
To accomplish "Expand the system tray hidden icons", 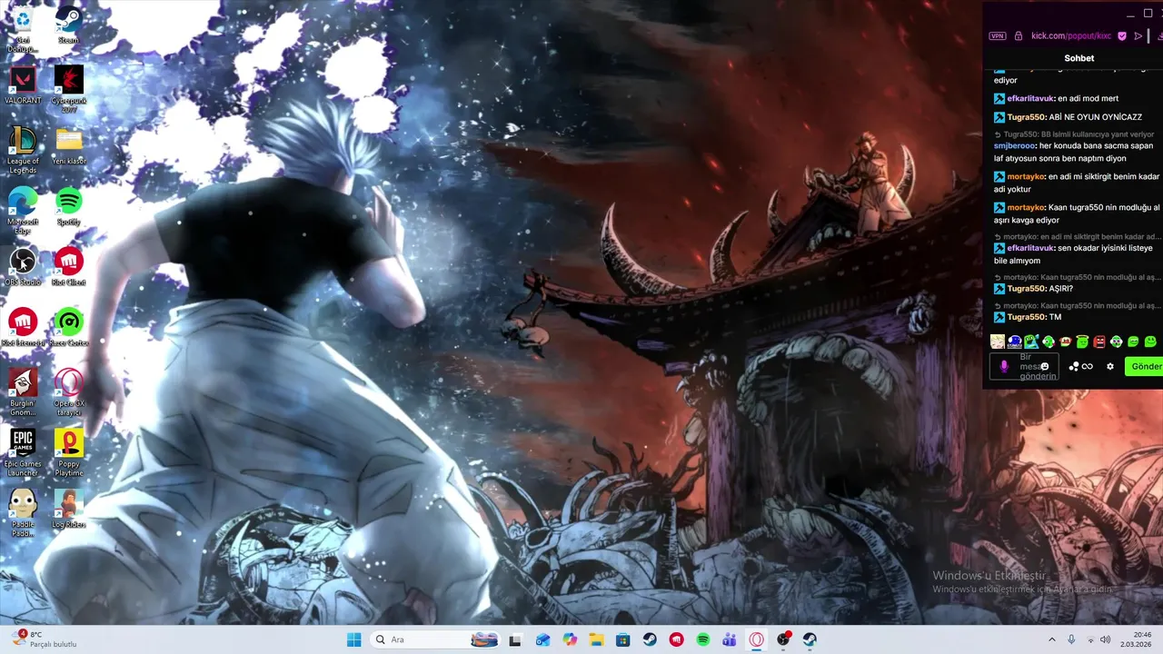I will coord(1052,639).
